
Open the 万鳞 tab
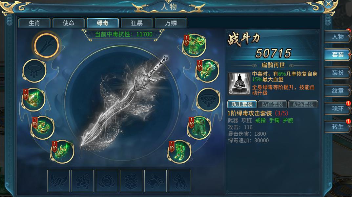click(171, 23)
